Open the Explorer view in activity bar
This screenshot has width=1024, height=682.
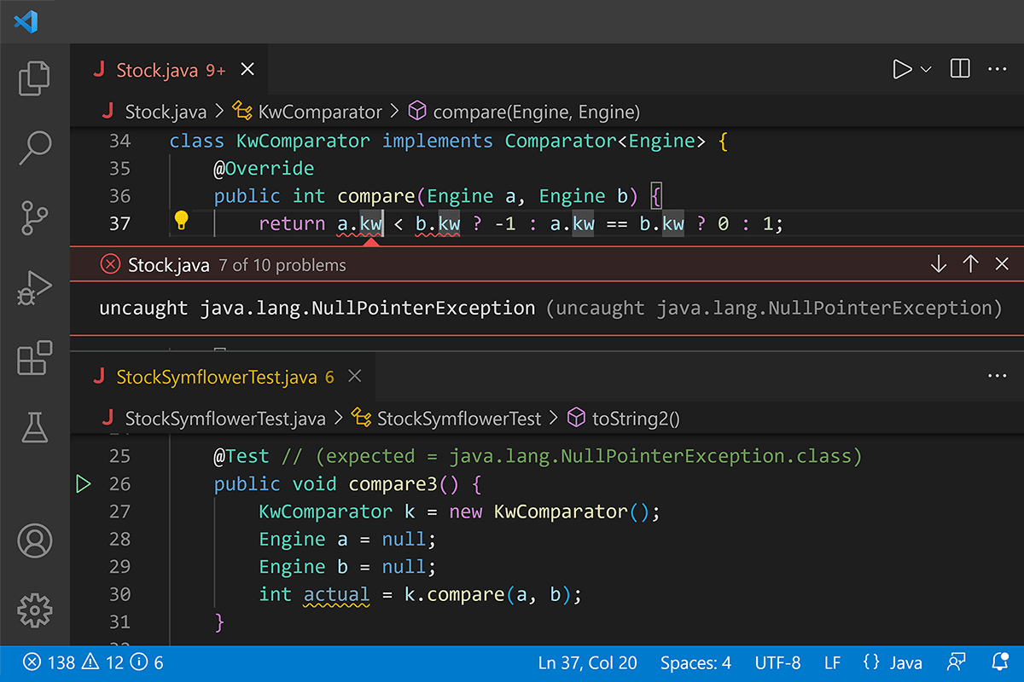point(35,78)
